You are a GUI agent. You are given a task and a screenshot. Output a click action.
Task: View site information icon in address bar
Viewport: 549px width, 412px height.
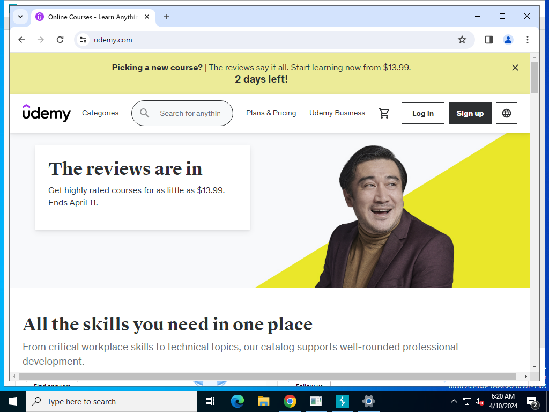(x=83, y=40)
